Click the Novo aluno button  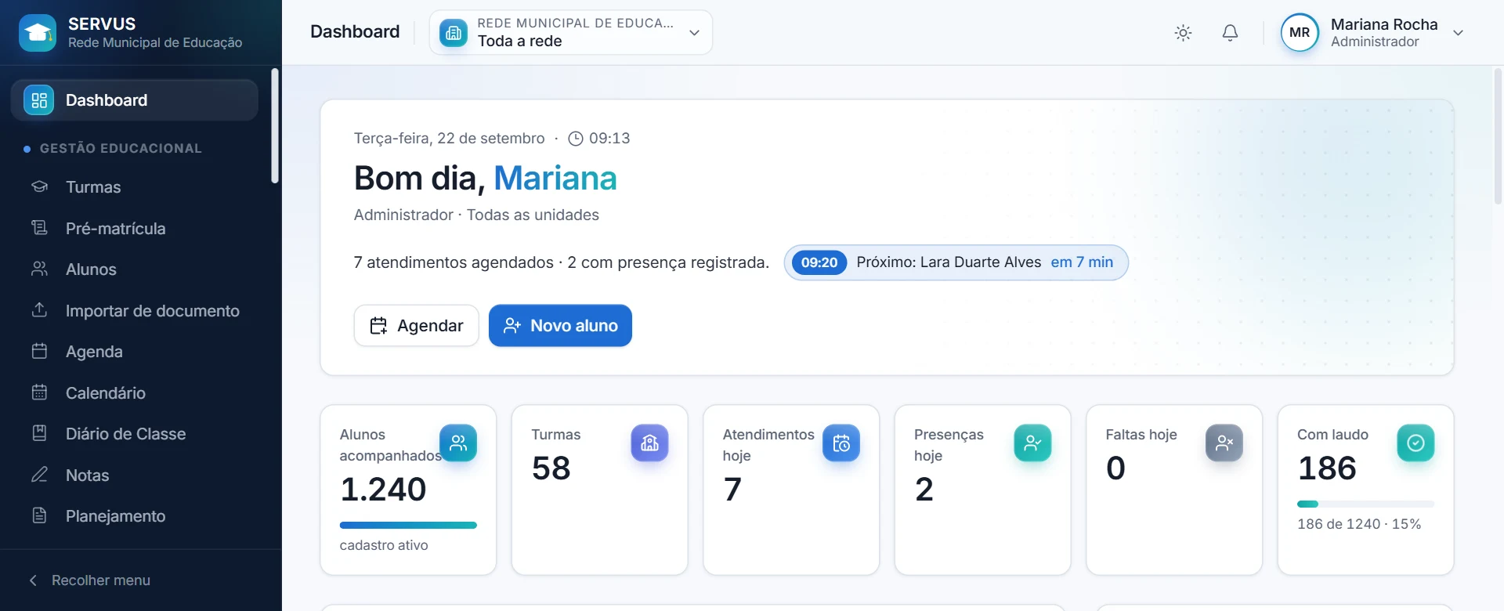tap(560, 326)
